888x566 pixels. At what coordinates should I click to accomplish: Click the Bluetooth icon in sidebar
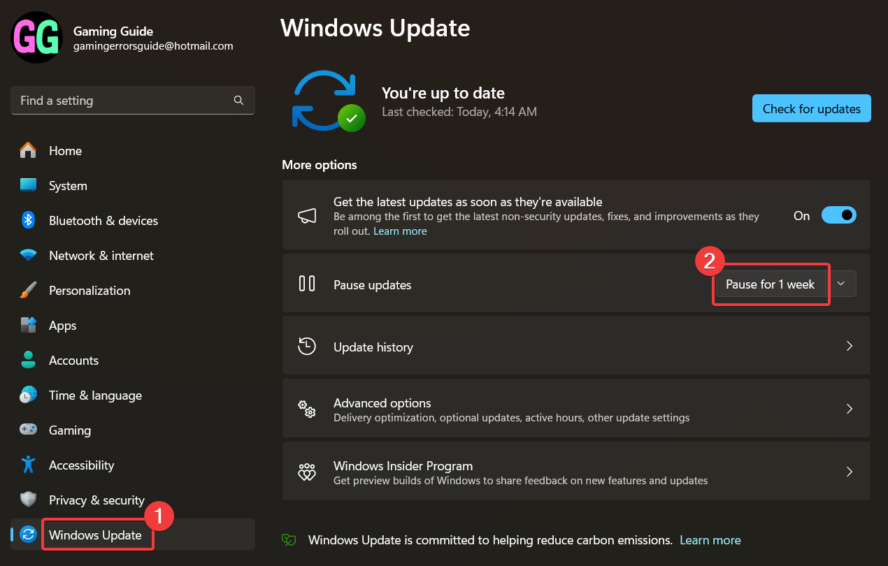[x=28, y=220]
